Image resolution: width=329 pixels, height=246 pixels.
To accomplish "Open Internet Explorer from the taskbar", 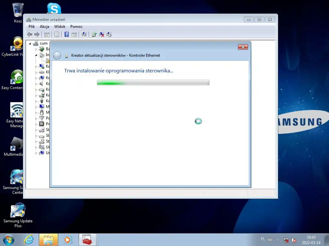I will click(29, 240).
